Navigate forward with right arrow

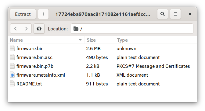[26, 29]
